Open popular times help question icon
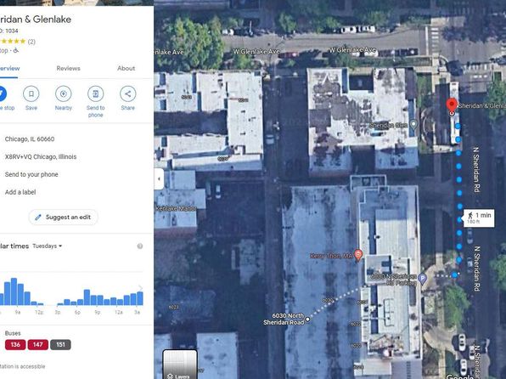 click(140, 246)
